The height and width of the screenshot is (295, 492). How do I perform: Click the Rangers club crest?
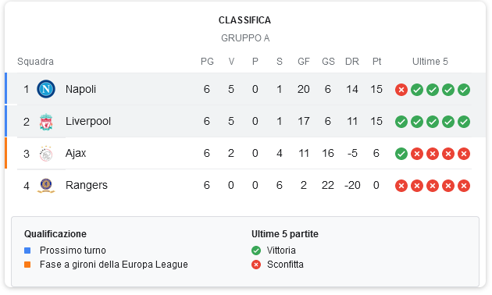[46, 186]
